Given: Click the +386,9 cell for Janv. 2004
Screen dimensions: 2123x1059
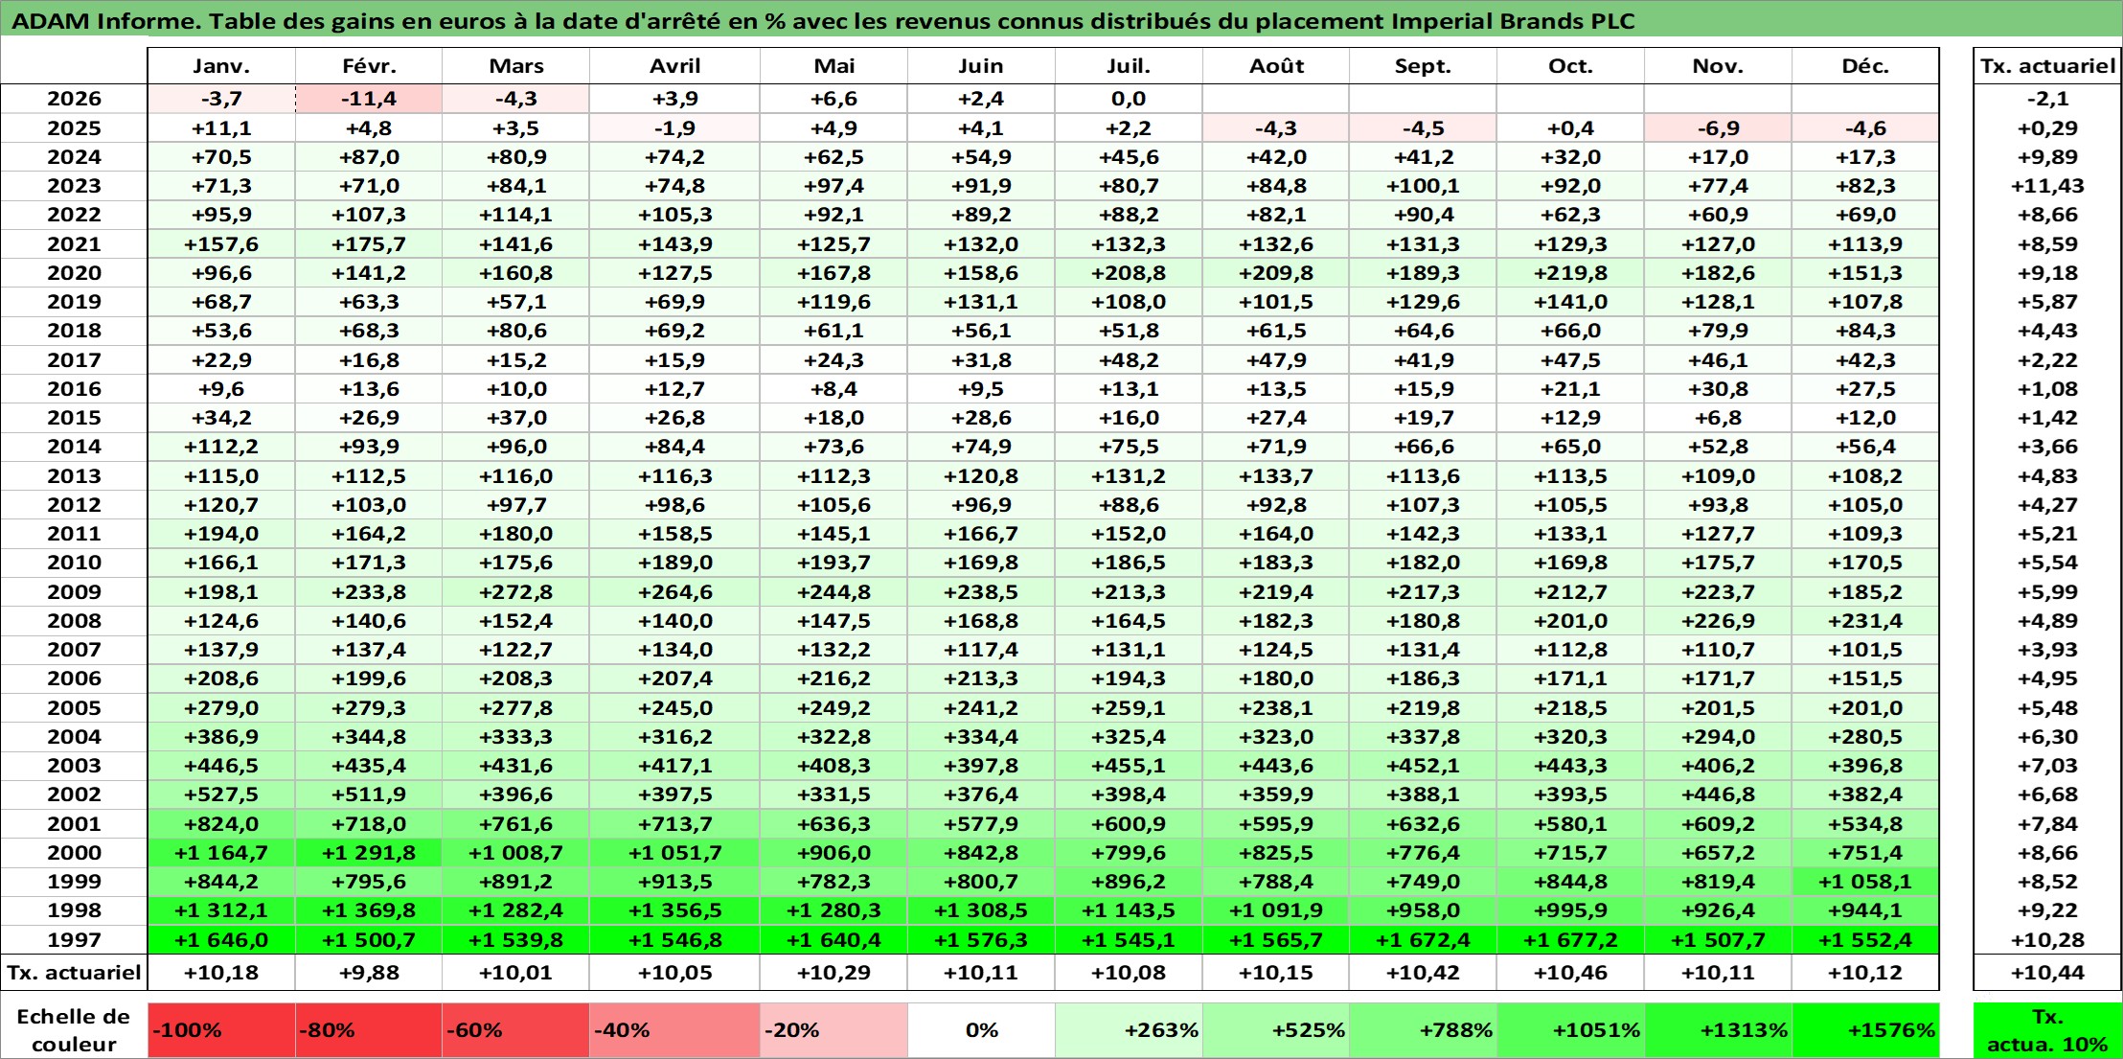Looking at the screenshot, I should click(221, 737).
